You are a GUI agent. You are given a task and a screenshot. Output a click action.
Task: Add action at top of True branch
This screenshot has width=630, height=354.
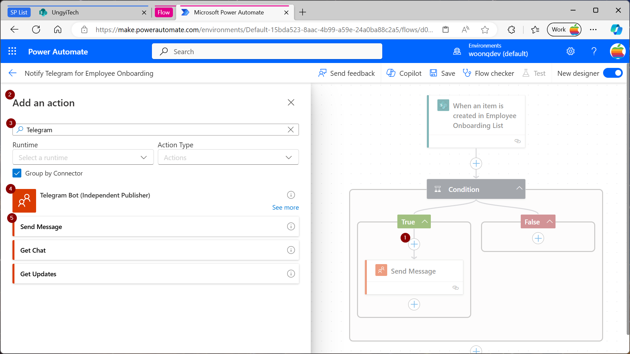pos(414,244)
